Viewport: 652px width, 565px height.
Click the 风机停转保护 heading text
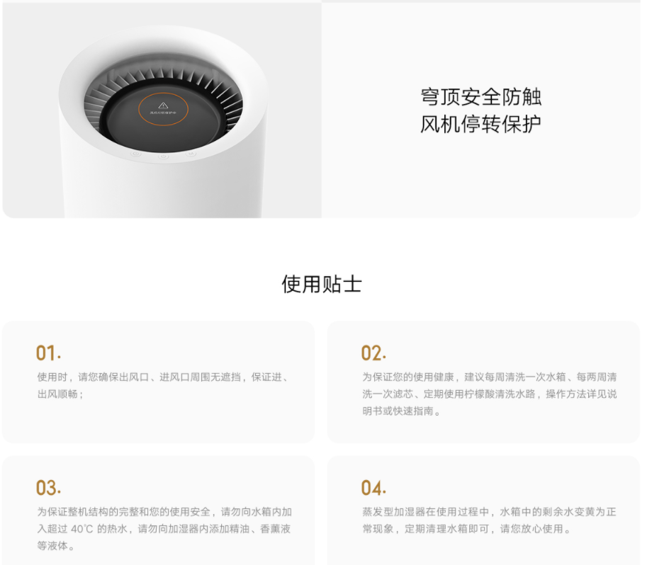tap(480, 124)
